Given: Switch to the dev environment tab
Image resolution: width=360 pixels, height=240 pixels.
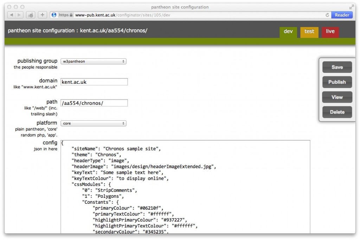Looking at the screenshot, I should [x=288, y=32].
